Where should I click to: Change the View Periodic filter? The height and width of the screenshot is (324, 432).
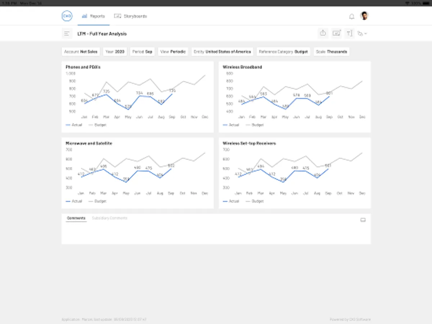coord(173,52)
